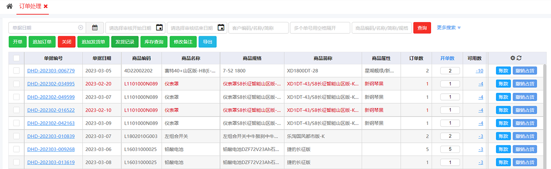Toggle the select-all header checkbox
Image resolution: width=551 pixels, height=169 pixels.
point(17,58)
